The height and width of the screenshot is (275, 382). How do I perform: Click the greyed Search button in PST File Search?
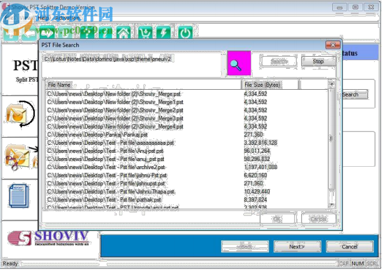pyautogui.click(x=279, y=61)
